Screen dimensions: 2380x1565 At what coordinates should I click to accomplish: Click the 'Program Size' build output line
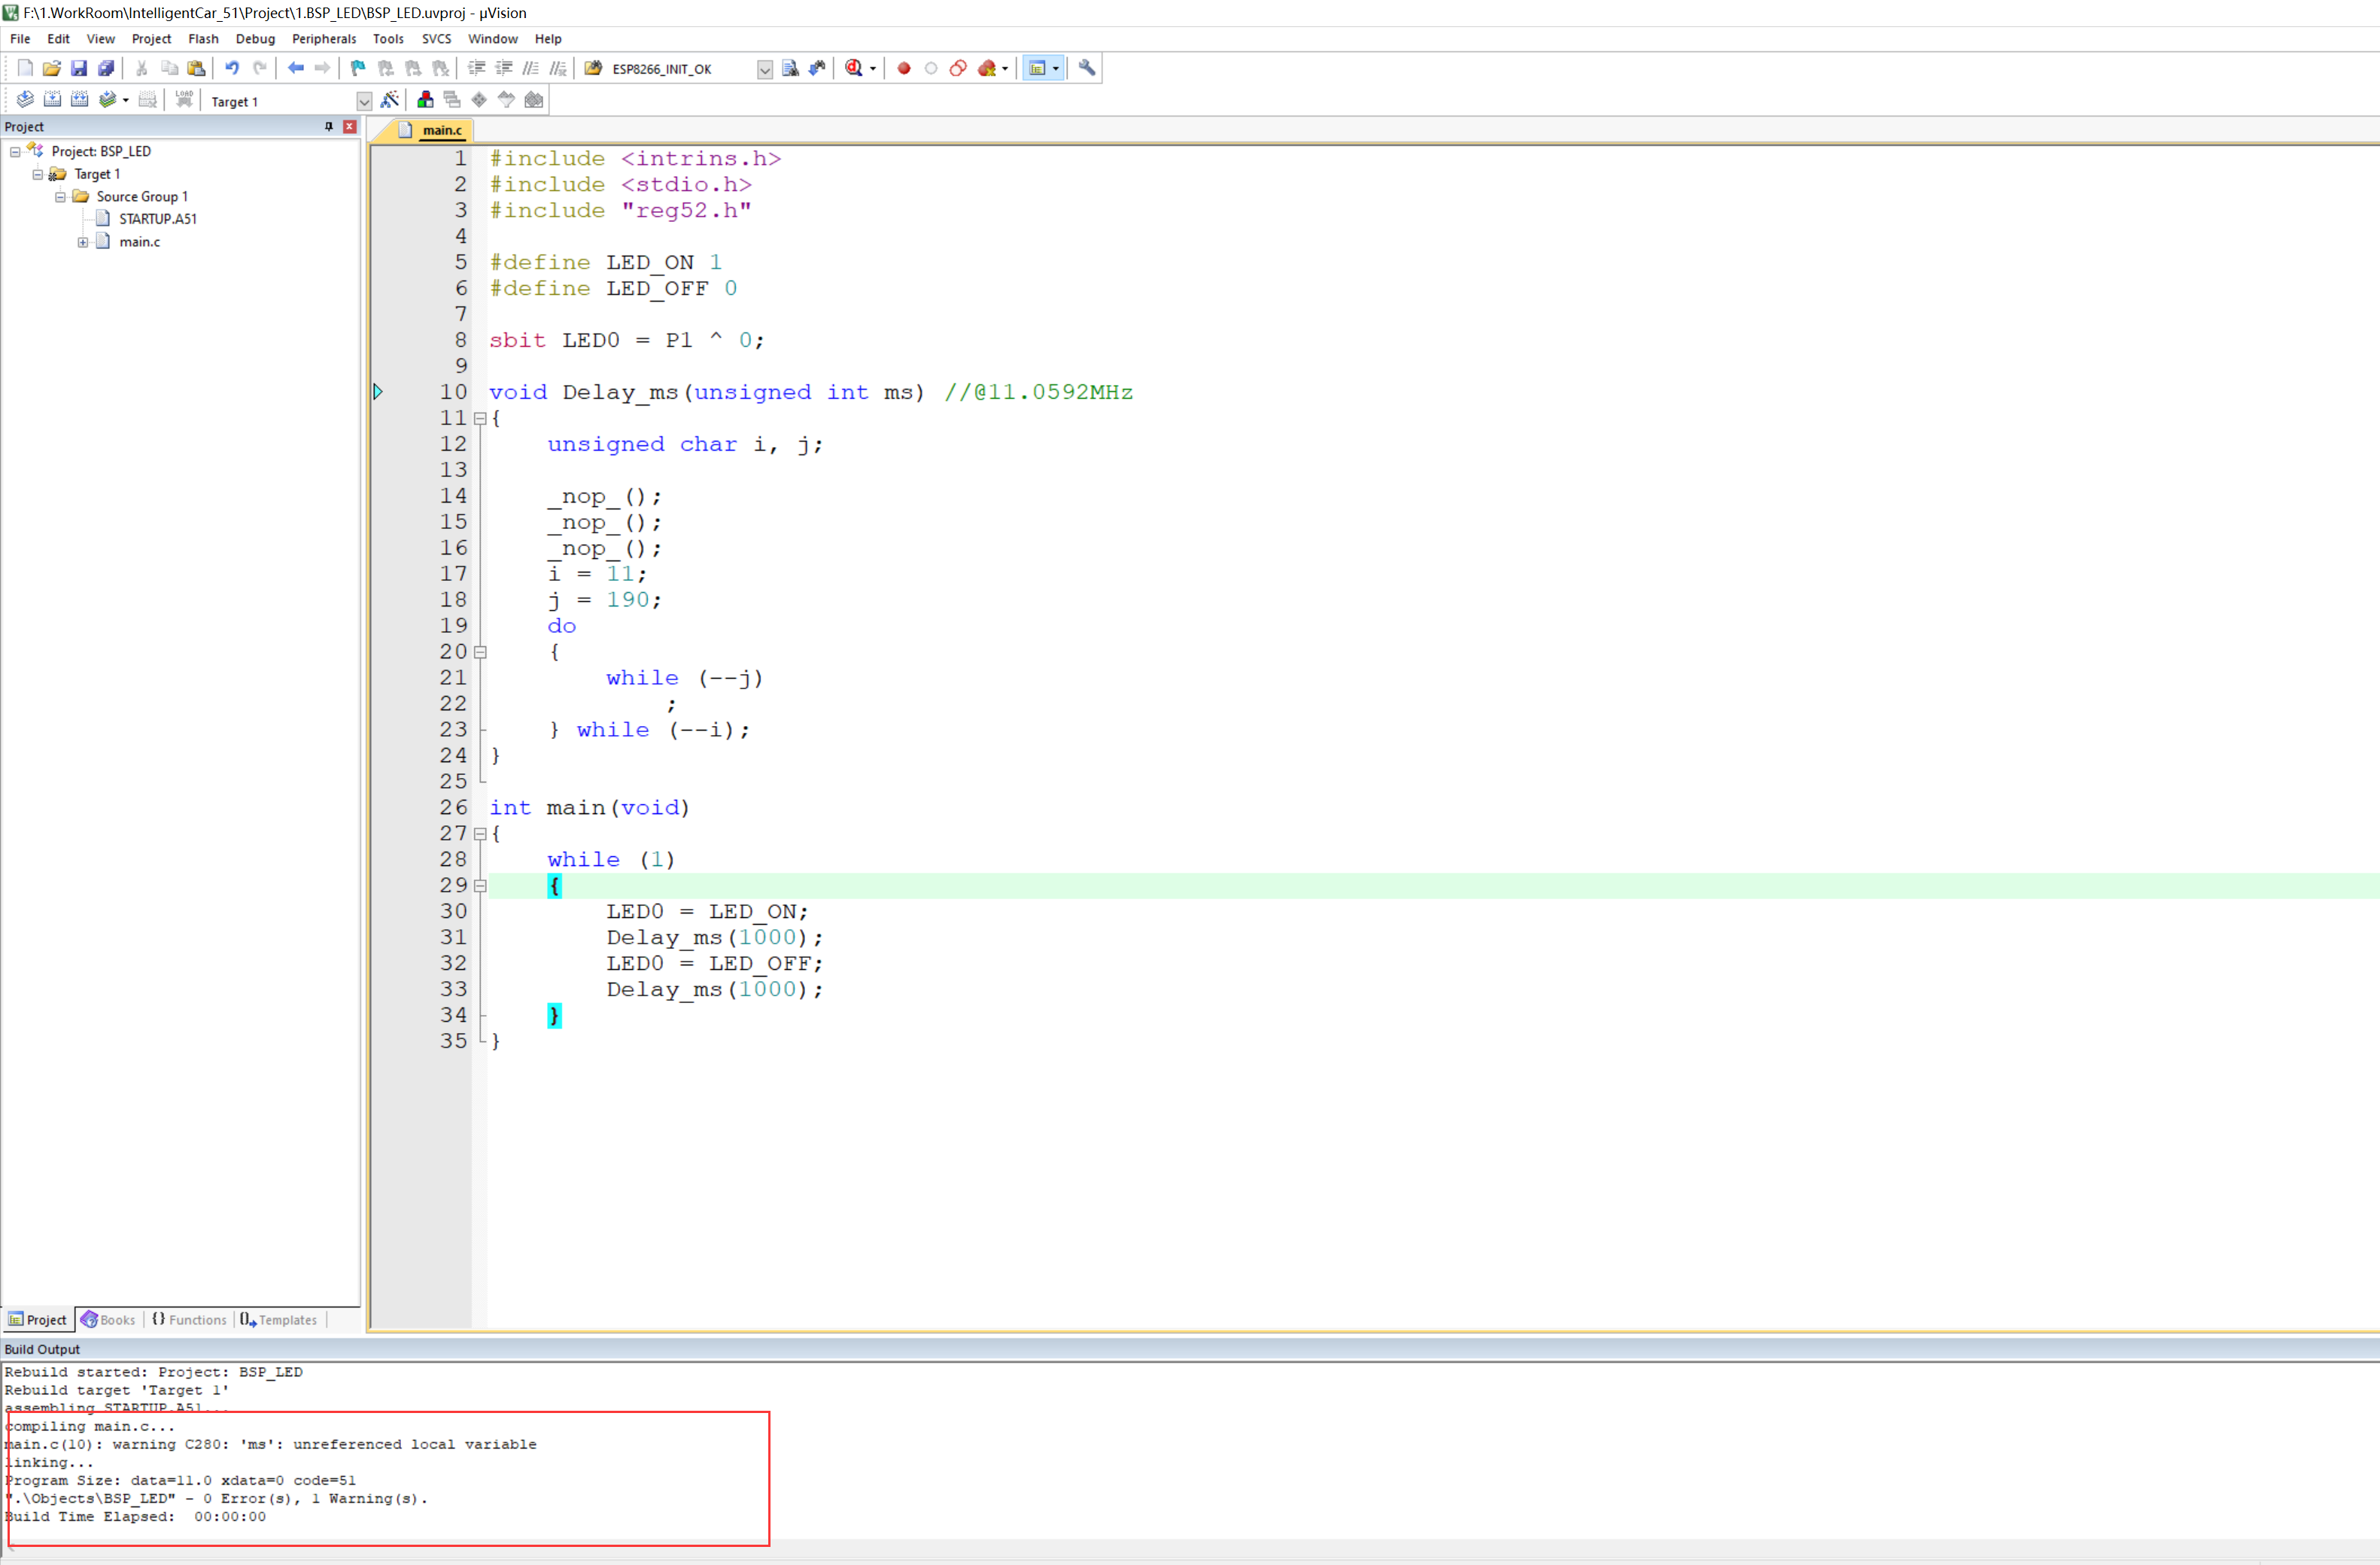pyautogui.click(x=180, y=1480)
